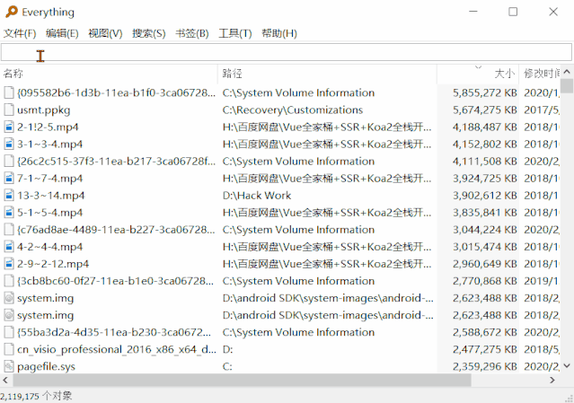The width and height of the screenshot is (574, 403).
Task: Click size value 5,855,272 KB
Action: tap(485, 92)
